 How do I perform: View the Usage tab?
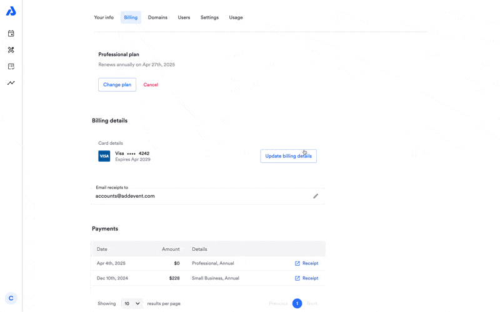click(x=236, y=17)
